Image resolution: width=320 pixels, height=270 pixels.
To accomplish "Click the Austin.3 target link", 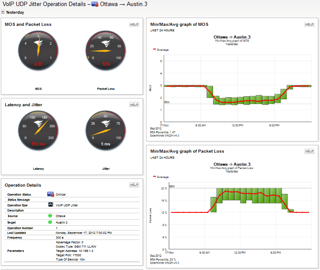I will [x=61, y=222].
